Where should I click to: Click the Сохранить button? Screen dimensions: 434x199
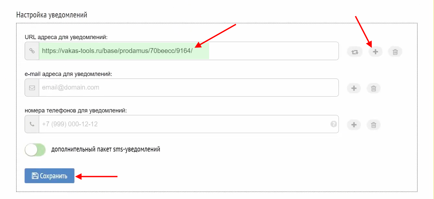point(50,176)
